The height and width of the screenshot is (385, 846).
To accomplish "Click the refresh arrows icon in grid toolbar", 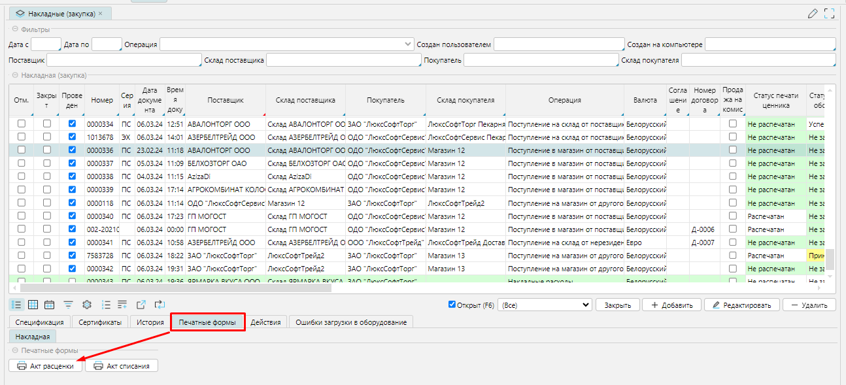I will [160, 305].
